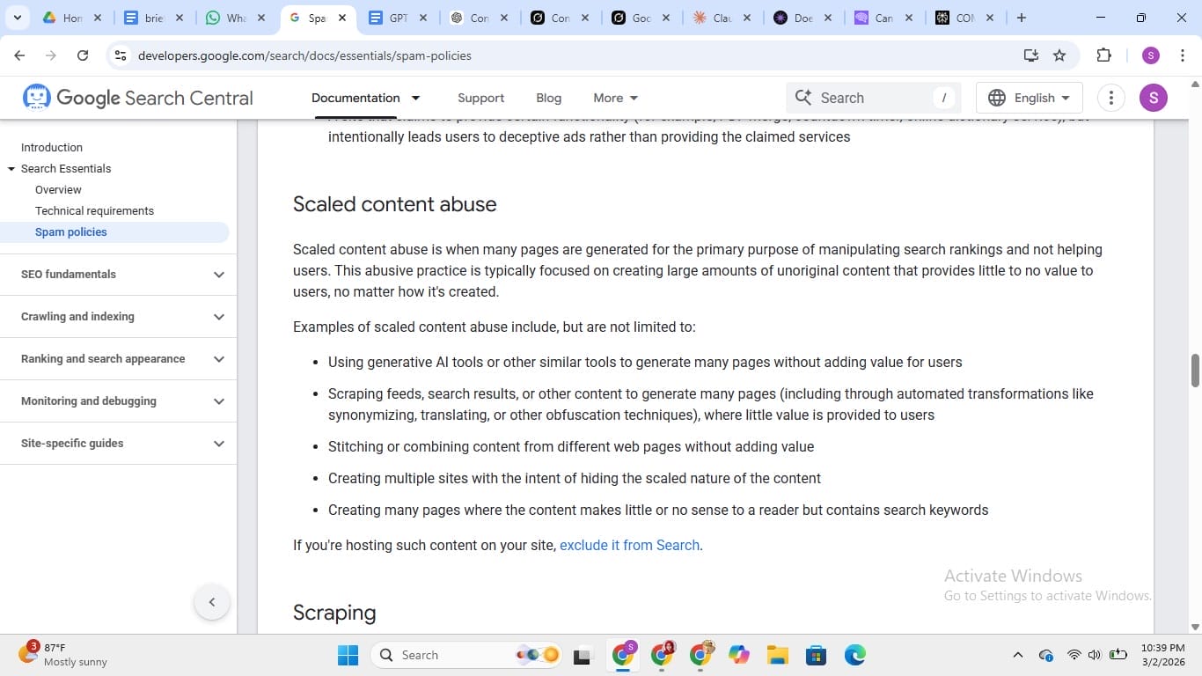
Task: Open the English language dropdown
Action: pos(1029,98)
